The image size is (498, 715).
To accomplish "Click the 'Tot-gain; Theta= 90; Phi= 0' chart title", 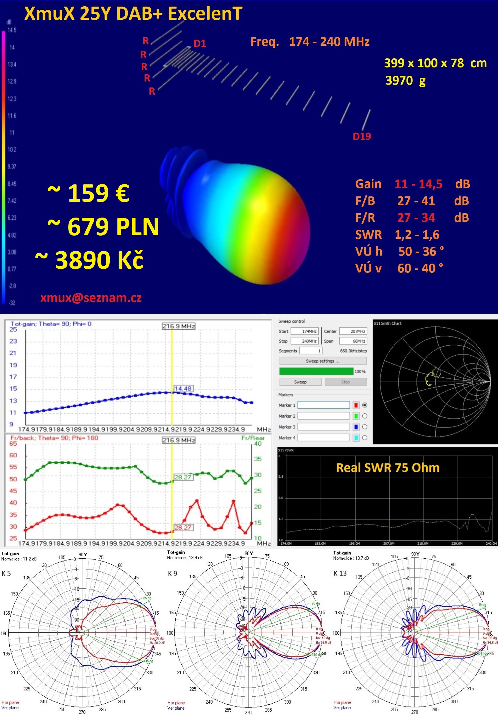I will click(x=51, y=324).
